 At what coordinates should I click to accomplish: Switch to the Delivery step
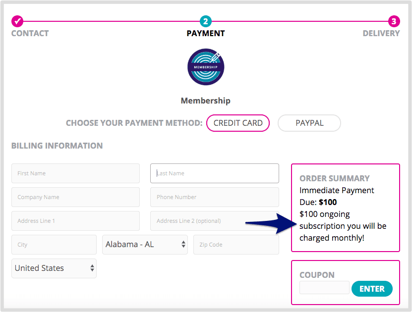pyautogui.click(x=381, y=33)
